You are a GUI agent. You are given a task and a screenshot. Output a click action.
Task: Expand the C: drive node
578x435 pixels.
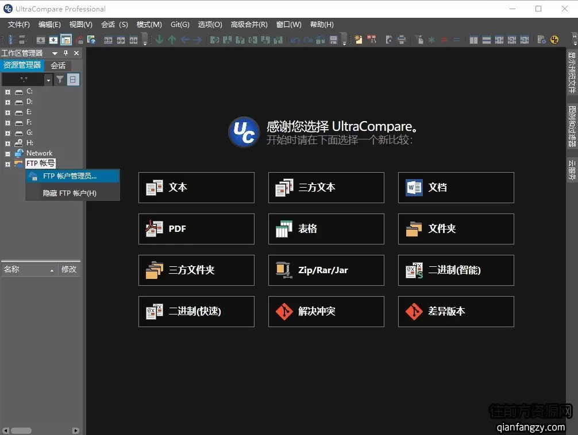click(7, 92)
